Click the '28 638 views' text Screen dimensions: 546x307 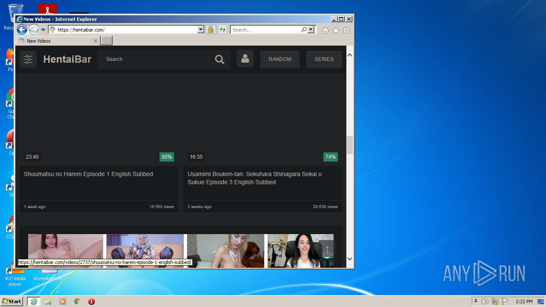[x=325, y=207]
